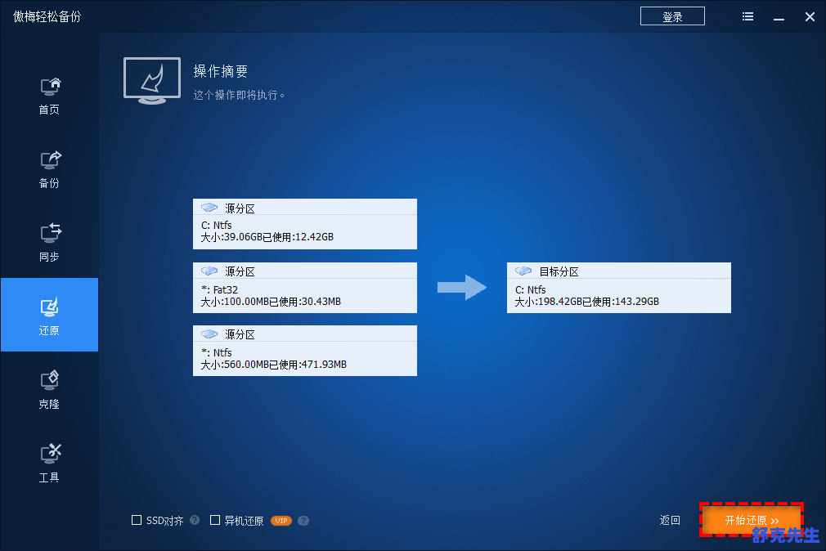Click the orange VIP badge
Image resolution: width=826 pixels, height=551 pixels.
(281, 520)
